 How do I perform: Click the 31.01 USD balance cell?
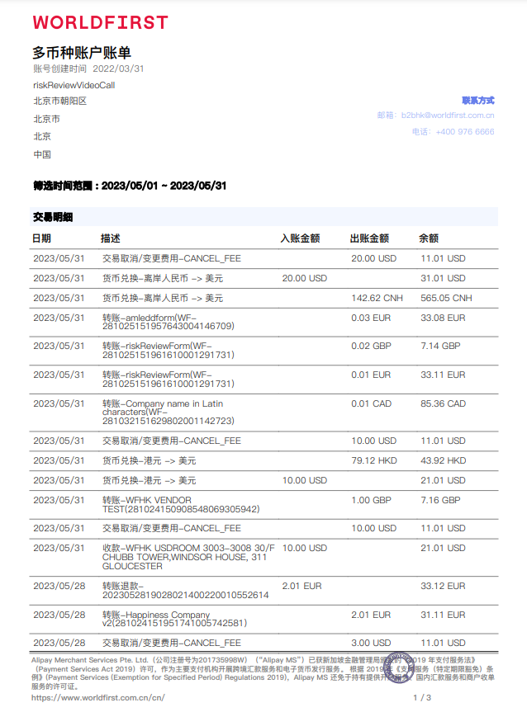tap(443, 278)
